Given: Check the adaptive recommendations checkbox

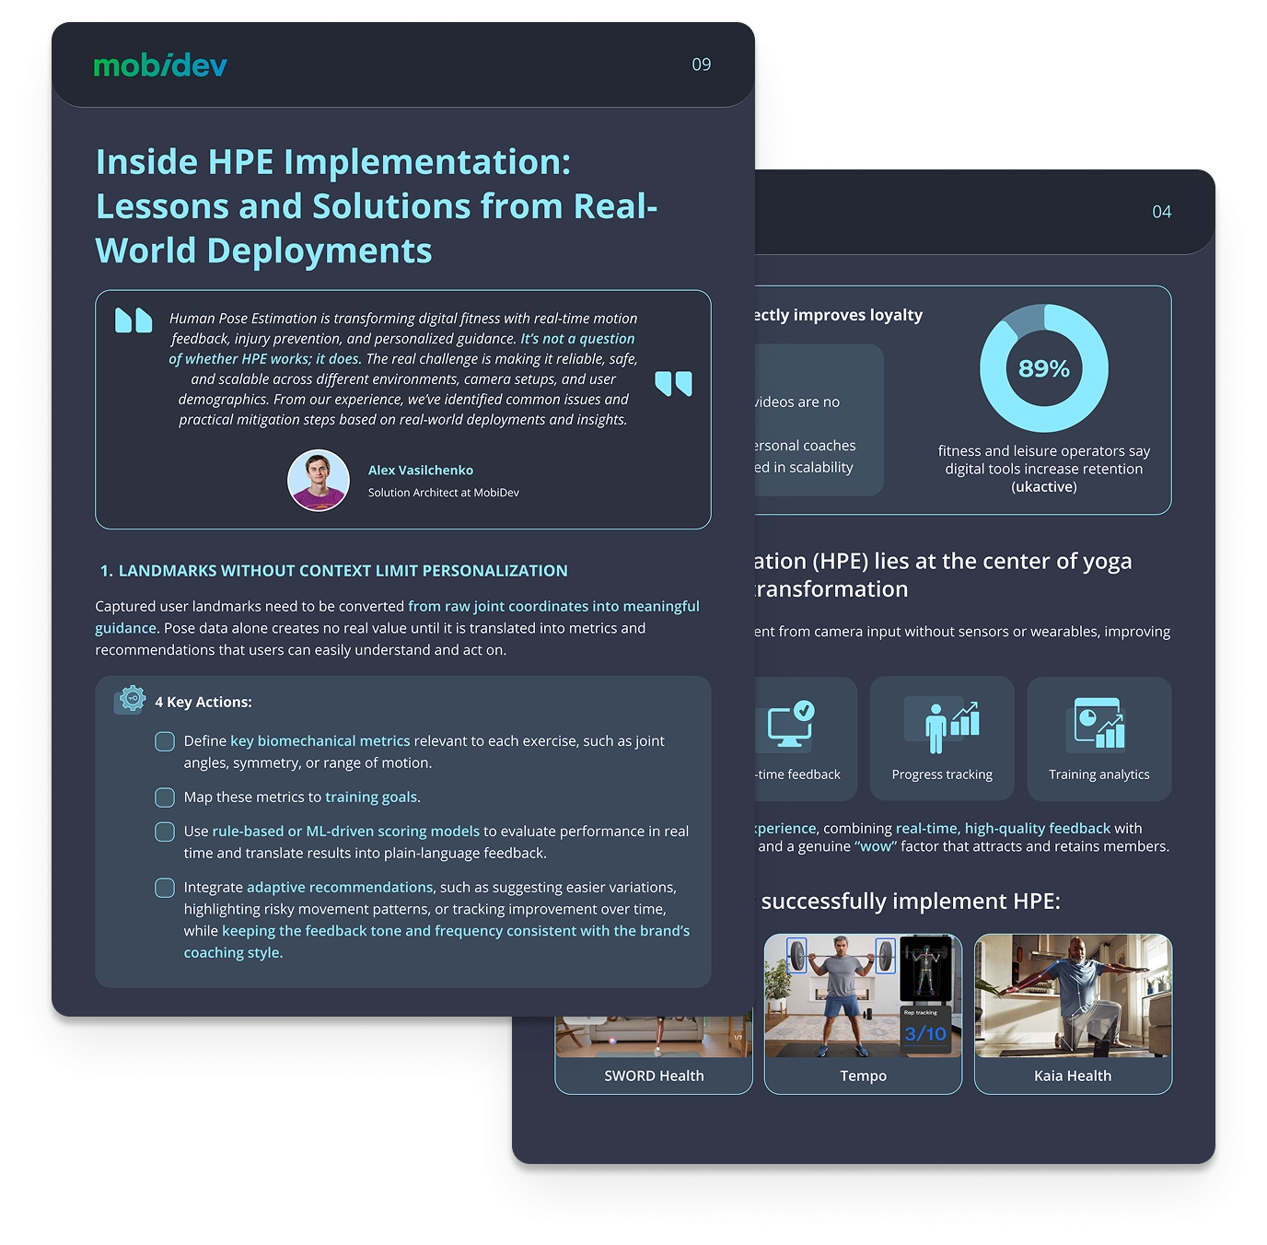Looking at the screenshot, I should [x=165, y=887].
